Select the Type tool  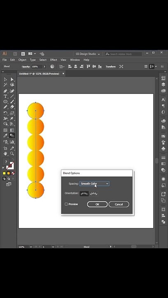[5, 96]
